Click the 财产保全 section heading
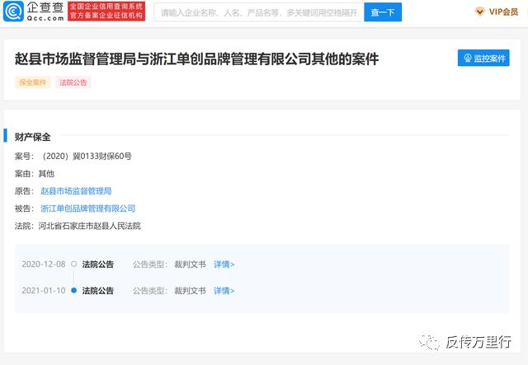 (x=33, y=136)
